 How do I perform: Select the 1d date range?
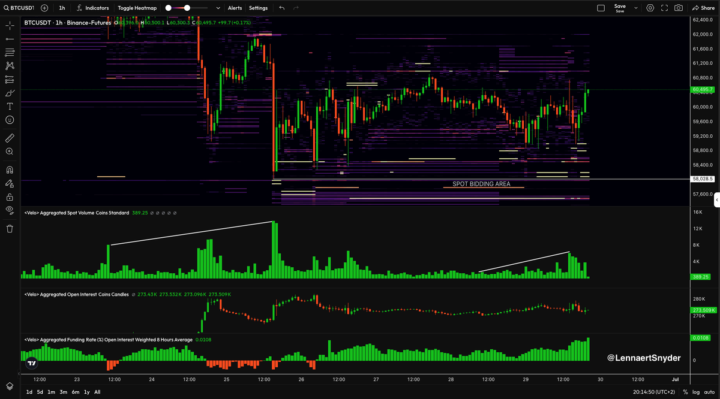(x=29, y=392)
